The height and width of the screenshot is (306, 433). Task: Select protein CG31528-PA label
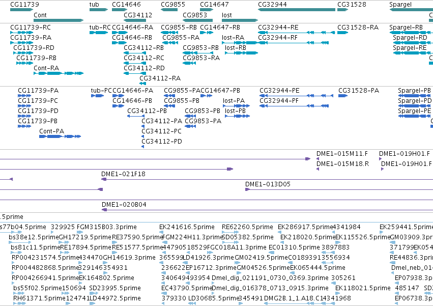[359, 91]
